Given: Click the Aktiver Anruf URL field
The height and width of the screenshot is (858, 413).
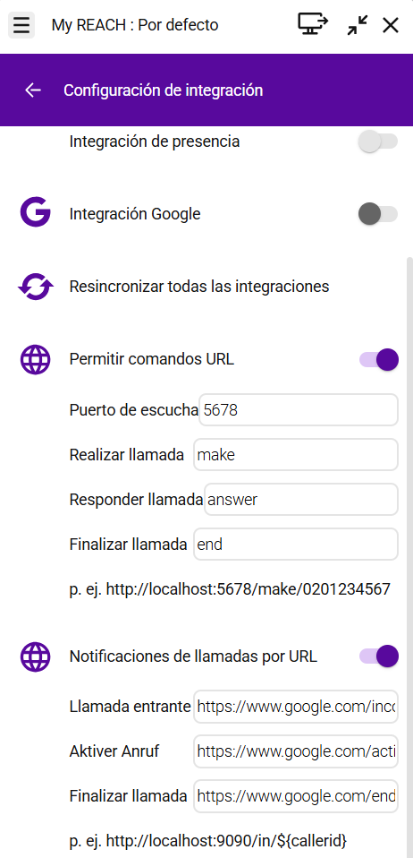Looking at the screenshot, I should click(296, 751).
